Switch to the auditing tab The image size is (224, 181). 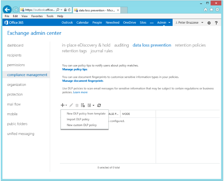121,45
